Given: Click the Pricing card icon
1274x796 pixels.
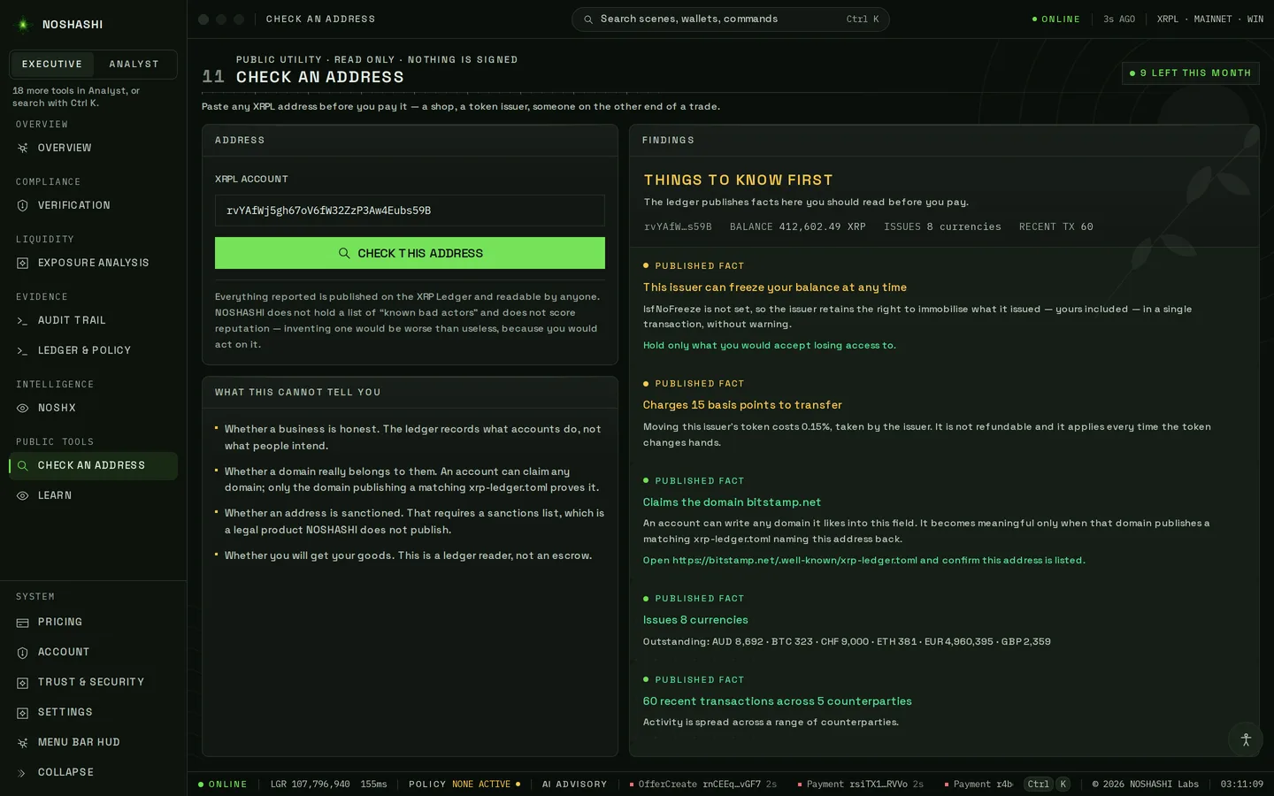Looking at the screenshot, I should coord(23,623).
